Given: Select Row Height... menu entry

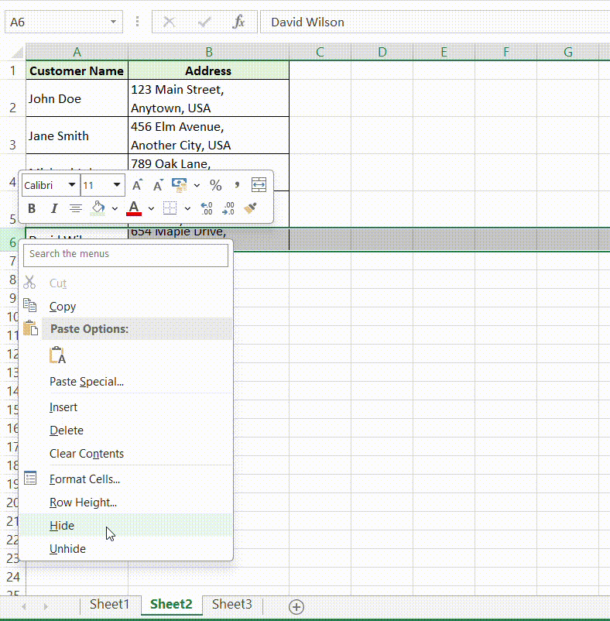Looking at the screenshot, I should [x=126, y=503].
